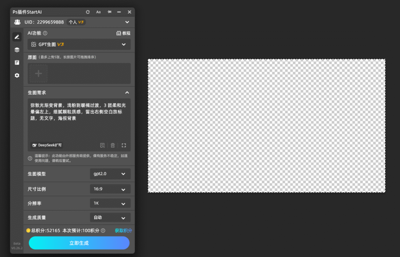The width and height of the screenshot is (400, 257).
Task: Click the UID: 2299659888 text
Action: (x=44, y=22)
